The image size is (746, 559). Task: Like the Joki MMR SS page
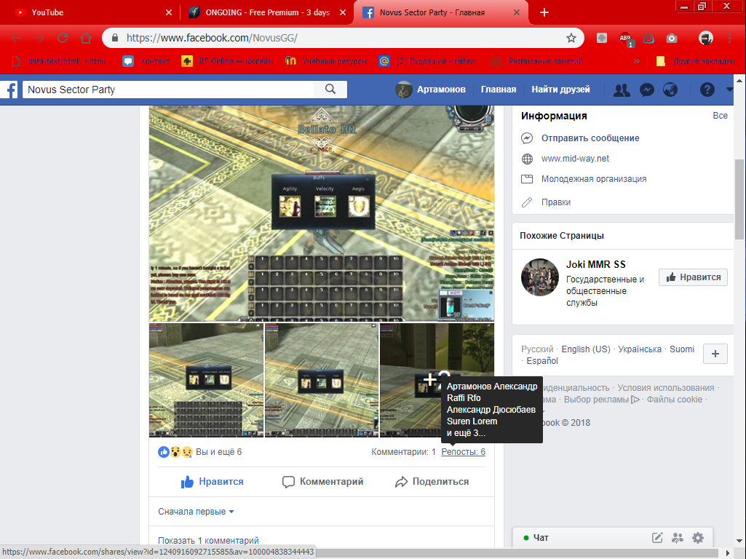(693, 277)
